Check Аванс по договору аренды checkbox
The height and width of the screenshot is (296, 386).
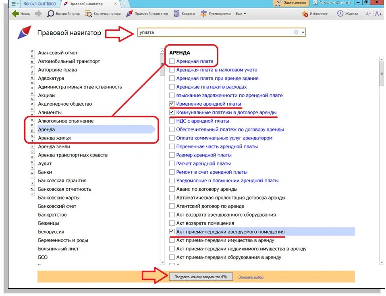172,189
